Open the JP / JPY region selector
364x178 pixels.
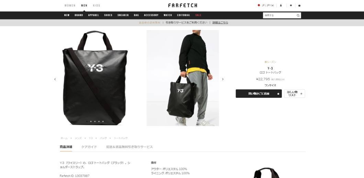tap(266, 5)
